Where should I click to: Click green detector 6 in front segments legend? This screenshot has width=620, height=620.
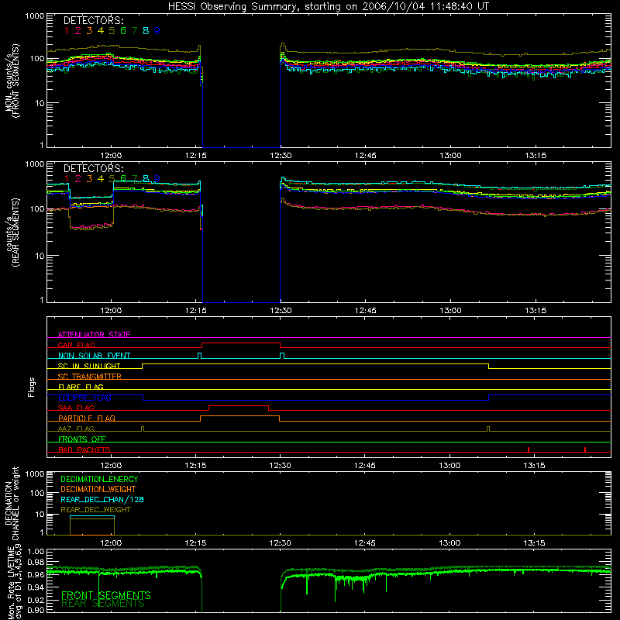click(123, 31)
